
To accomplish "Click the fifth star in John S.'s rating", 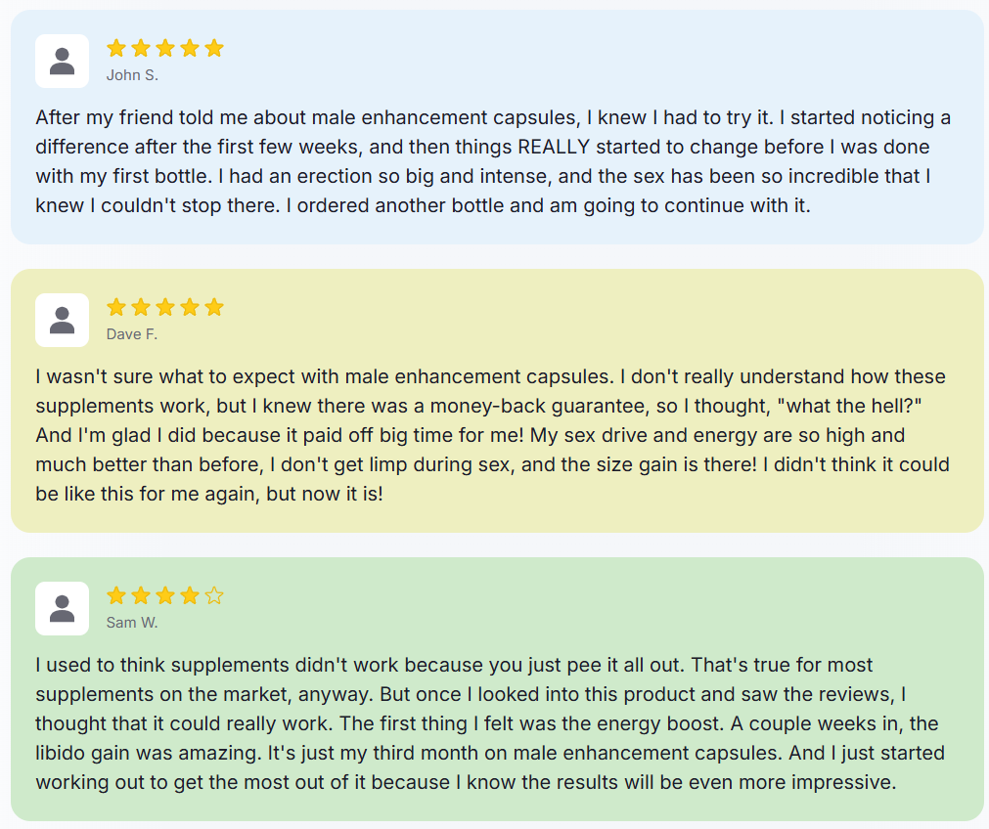I will (214, 48).
